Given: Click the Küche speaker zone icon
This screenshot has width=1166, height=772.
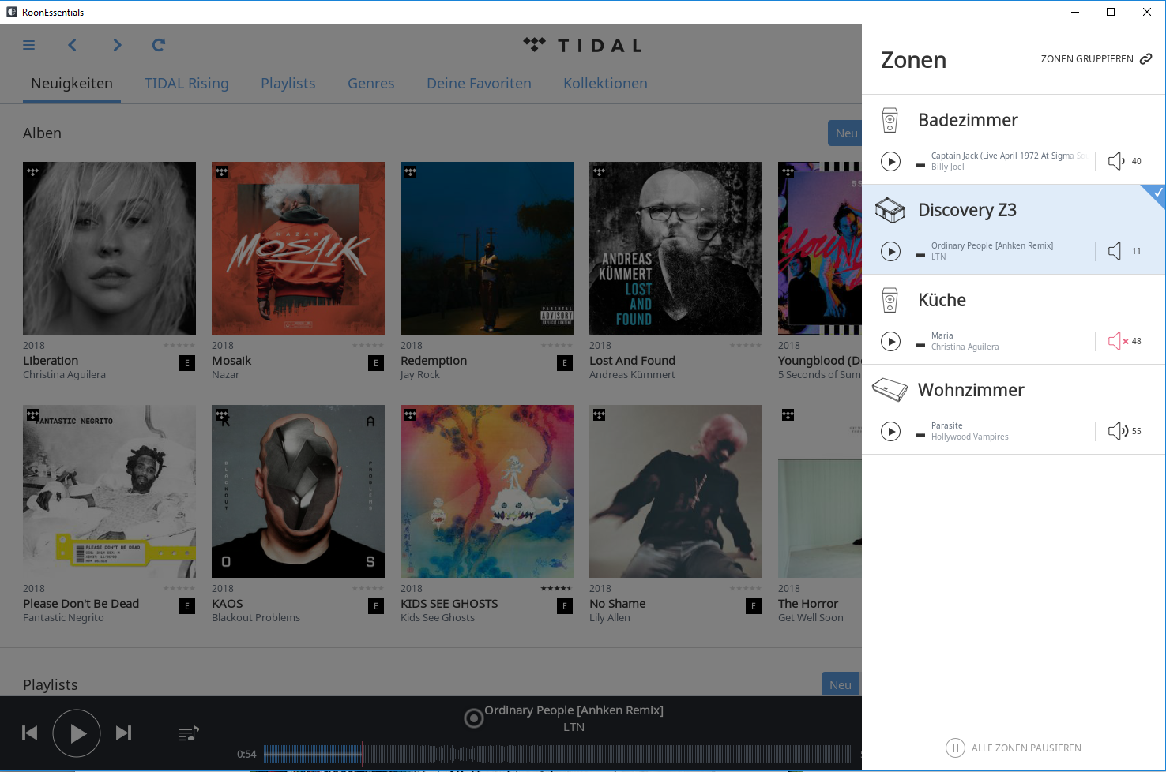Looking at the screenshot, I should [x=890, y=300].
